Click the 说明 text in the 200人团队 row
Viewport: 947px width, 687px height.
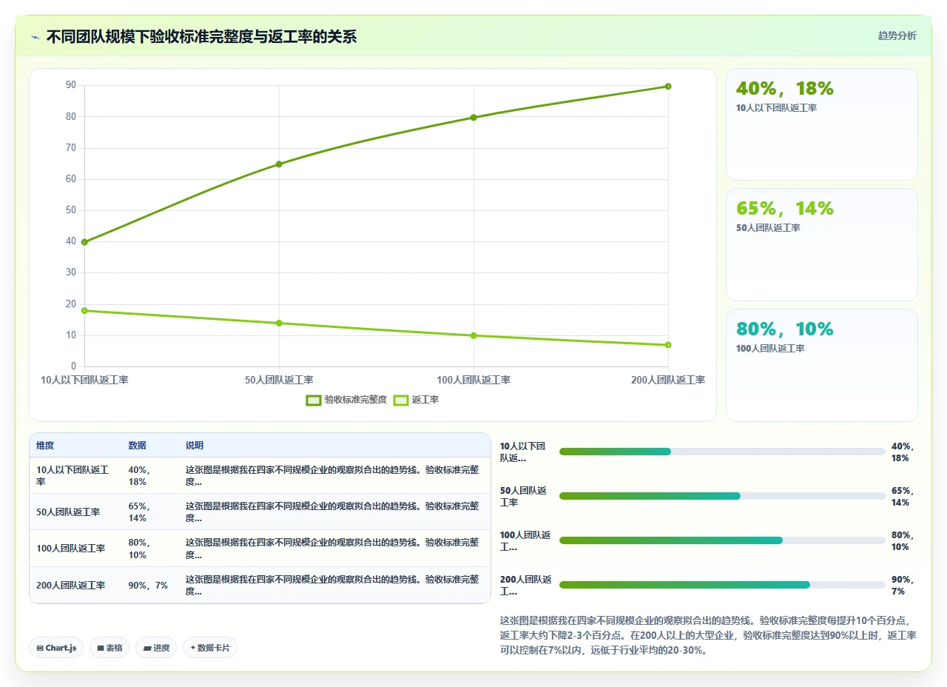click(x=332, y=586)
